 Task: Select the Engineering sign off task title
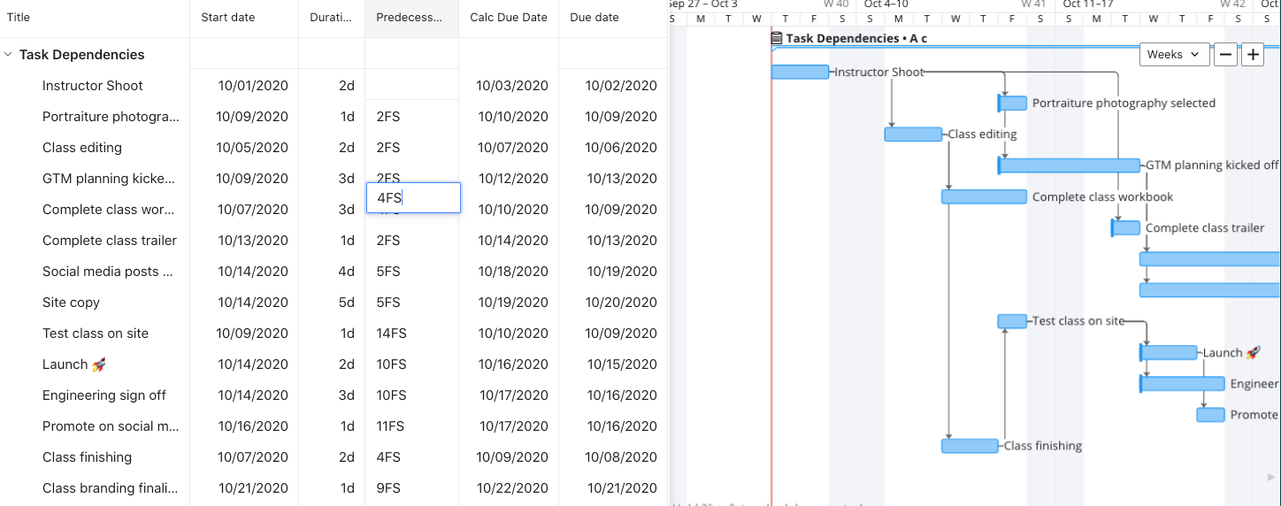(104, 395)
